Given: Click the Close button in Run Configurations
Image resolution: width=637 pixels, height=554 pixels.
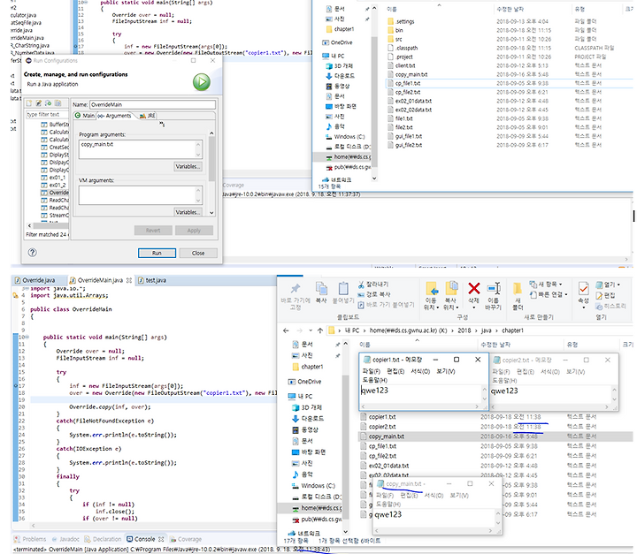Looking at the screenshot, I should click(198, 253).
